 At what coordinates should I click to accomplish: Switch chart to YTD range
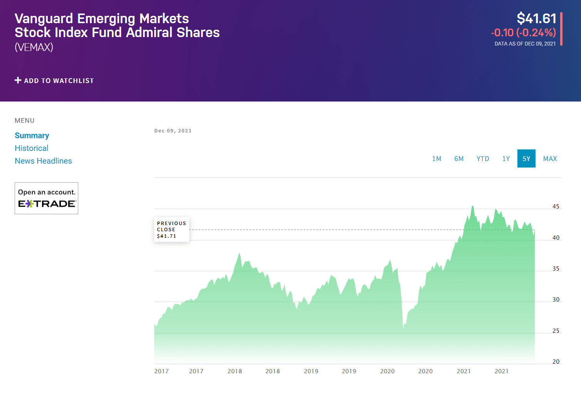(x=483, y=159)
